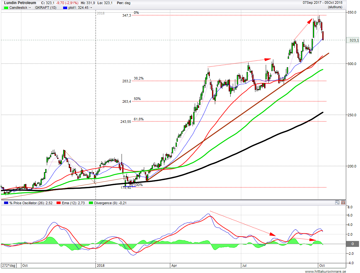Select the GKRAFT (10) indicator label
360x273 pixels.
click(x=46, y=8)
